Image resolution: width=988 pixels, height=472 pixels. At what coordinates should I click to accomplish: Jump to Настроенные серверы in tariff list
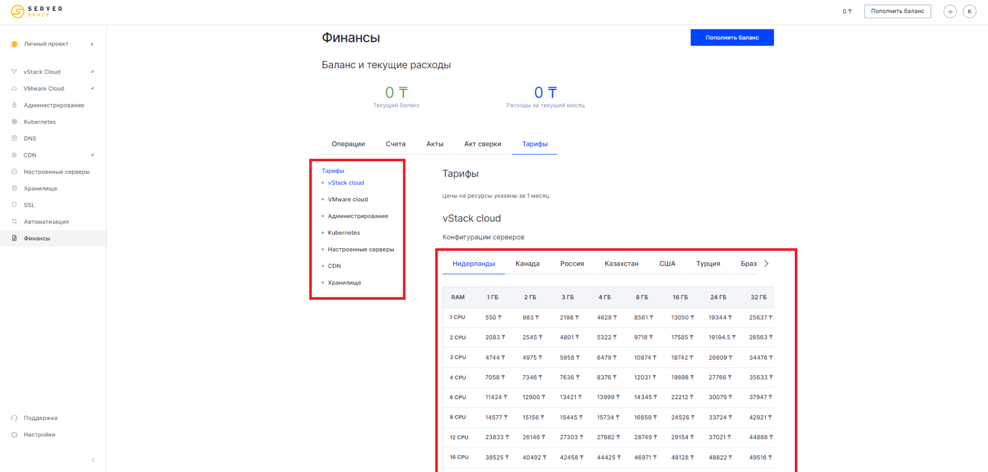coord(361,249)
